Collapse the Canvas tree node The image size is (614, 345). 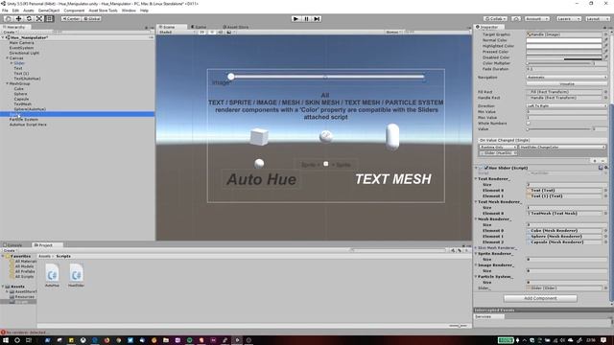click(x=7, y=57)
